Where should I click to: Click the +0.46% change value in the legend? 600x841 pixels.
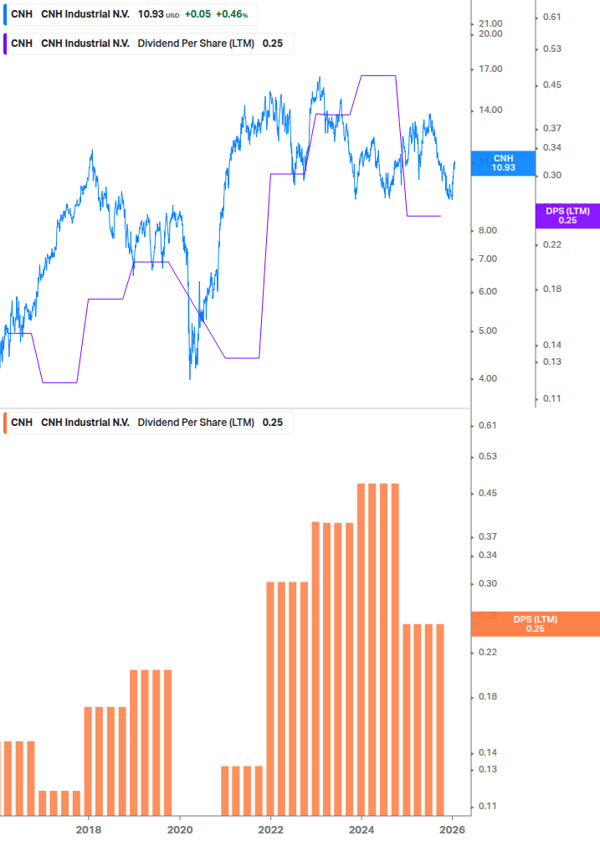(x=232, y=14)
